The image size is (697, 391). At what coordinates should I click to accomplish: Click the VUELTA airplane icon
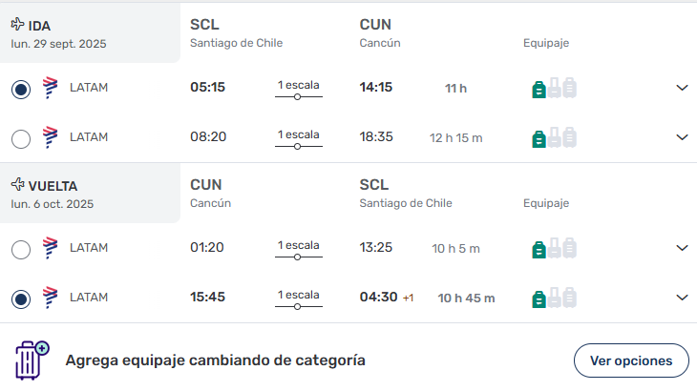[x=17, y=184]
